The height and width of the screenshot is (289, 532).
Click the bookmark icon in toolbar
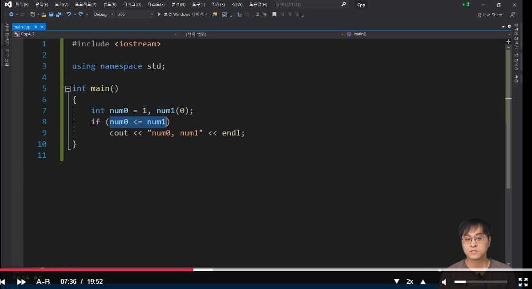pyautogui.click(x=274, y=14)
